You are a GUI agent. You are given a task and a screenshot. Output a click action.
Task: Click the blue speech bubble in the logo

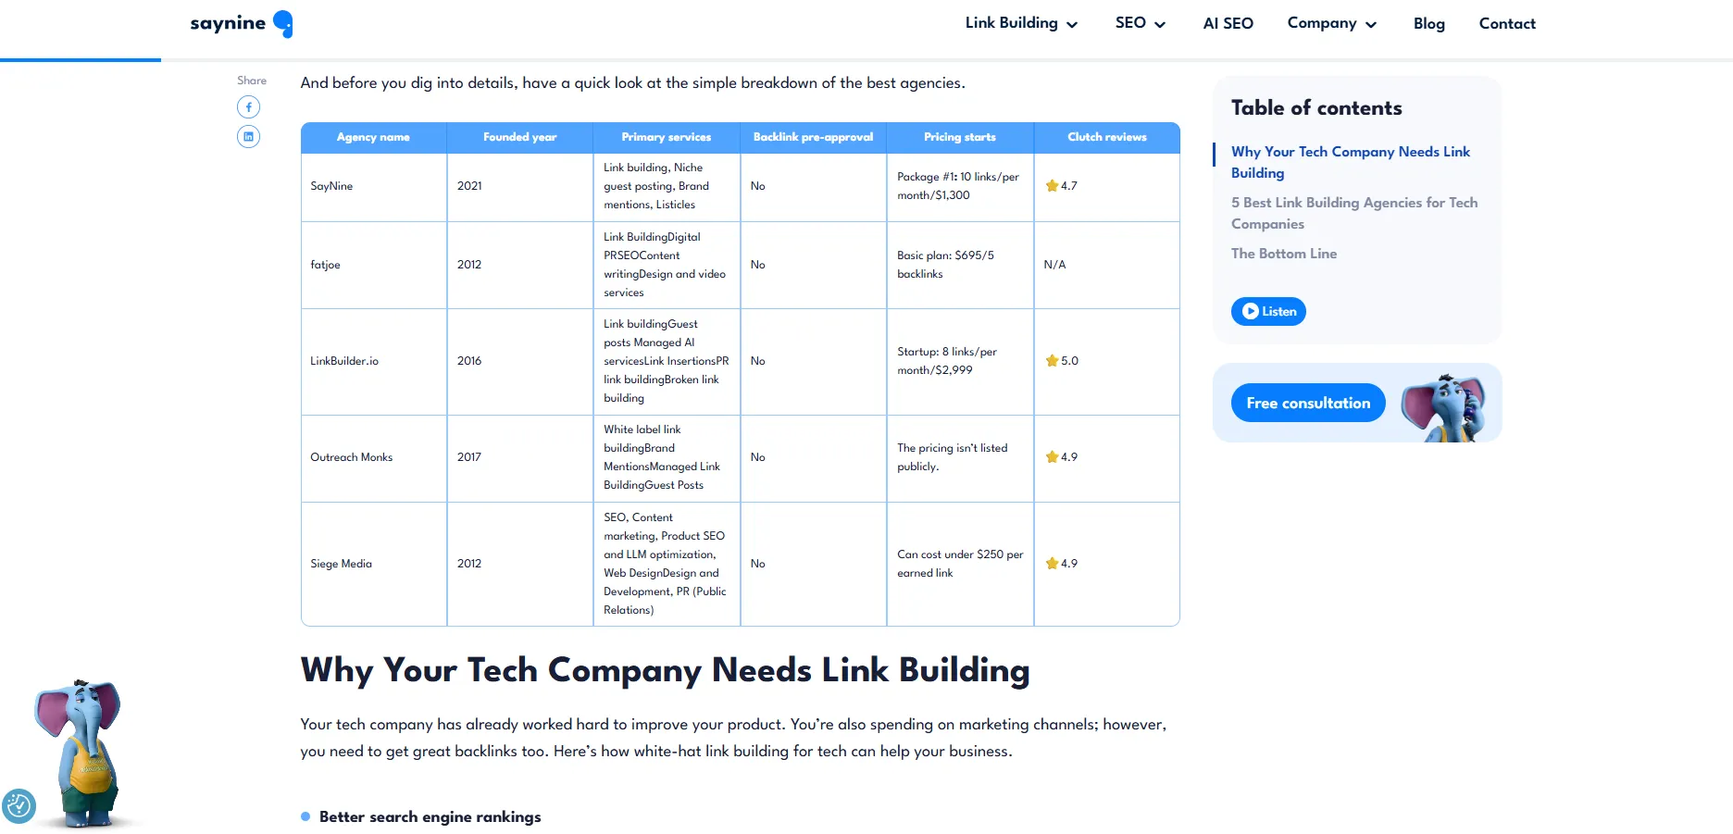(281, 23)
